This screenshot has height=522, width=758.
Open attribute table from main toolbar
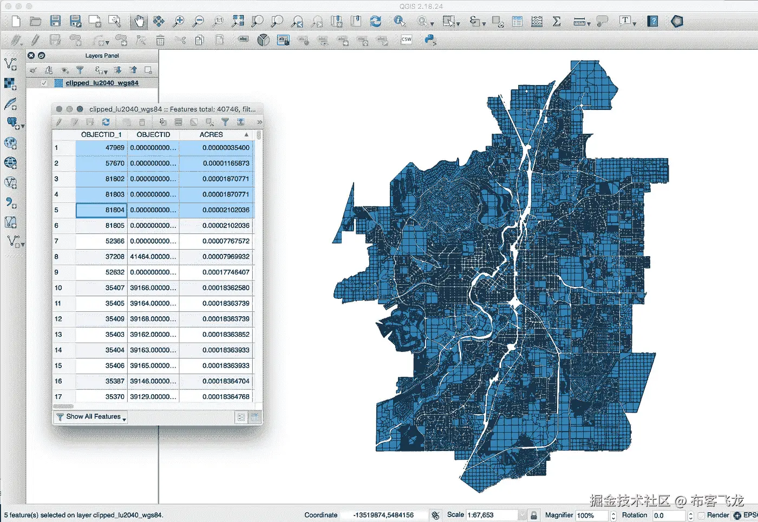point(517,21)
